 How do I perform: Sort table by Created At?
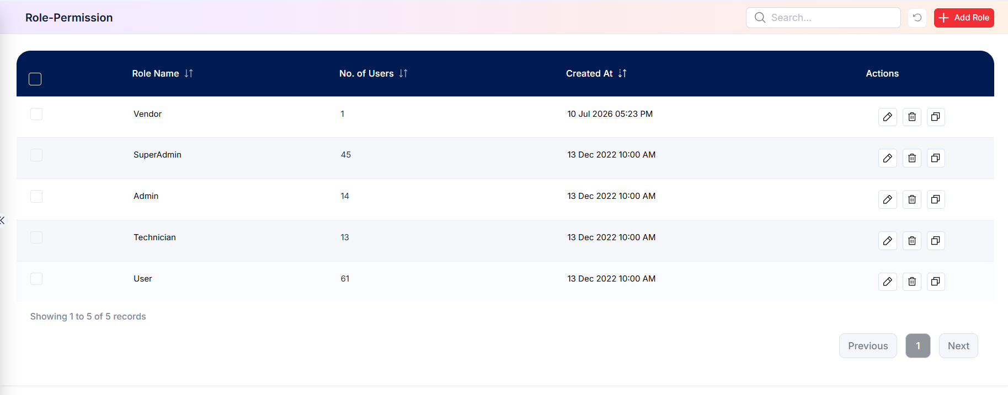click(622, 73)
